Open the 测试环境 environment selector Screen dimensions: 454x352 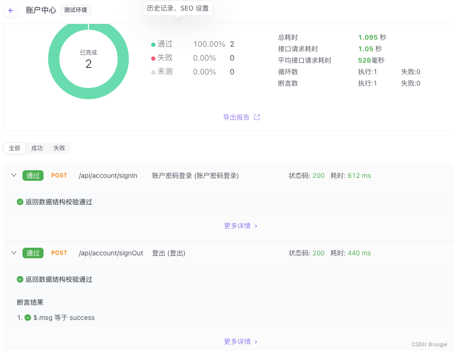[75, 9]
